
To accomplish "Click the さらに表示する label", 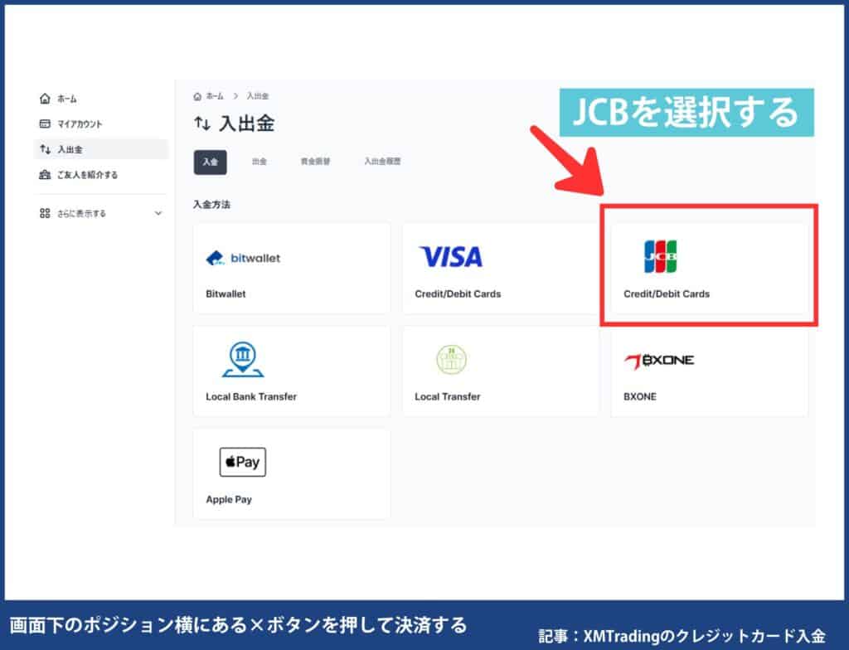I will 81,213.
